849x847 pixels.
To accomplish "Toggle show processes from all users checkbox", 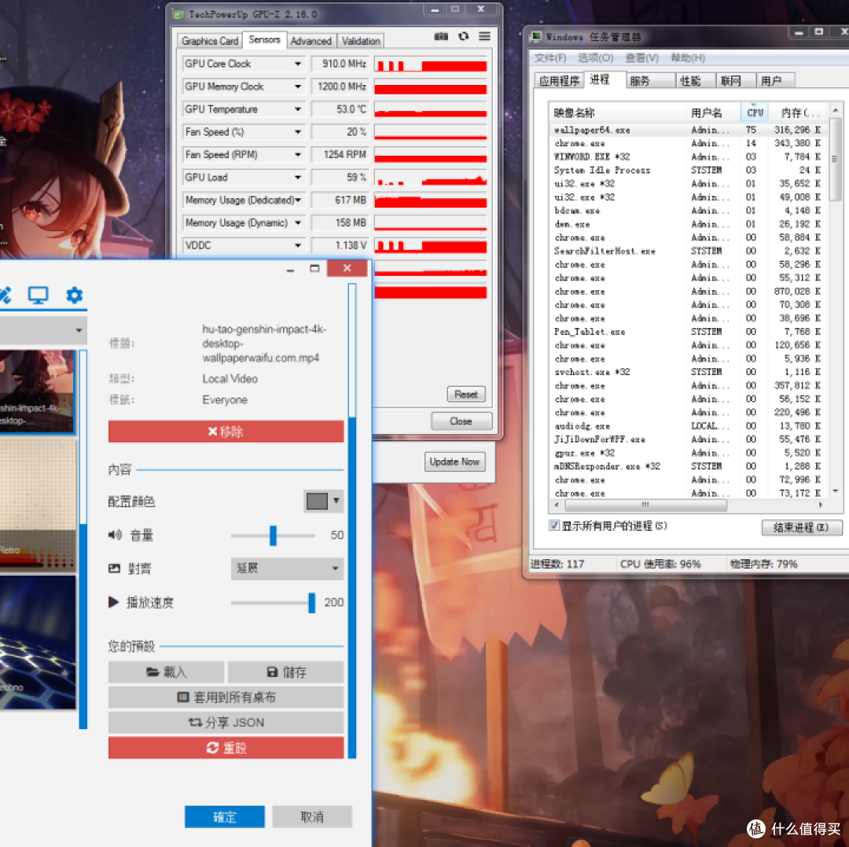I will coord(554,525).
